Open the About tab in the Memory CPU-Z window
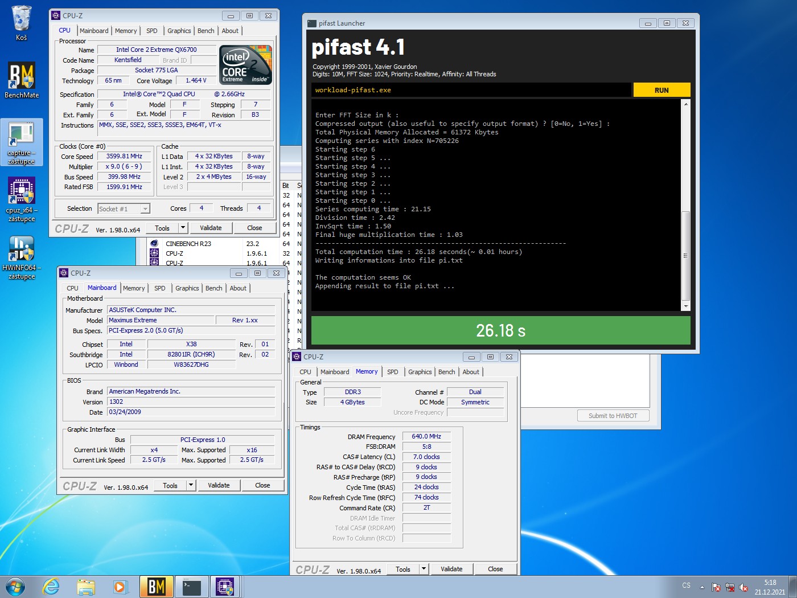Viewport: 797px width, 598px height. click(x=471, y=372)
